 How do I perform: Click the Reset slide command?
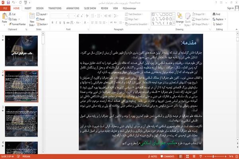coord(41,19)
